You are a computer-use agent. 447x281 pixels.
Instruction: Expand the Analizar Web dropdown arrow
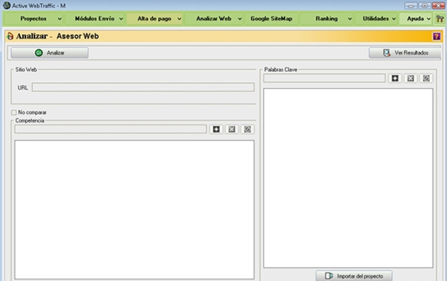tap(240, 19)
